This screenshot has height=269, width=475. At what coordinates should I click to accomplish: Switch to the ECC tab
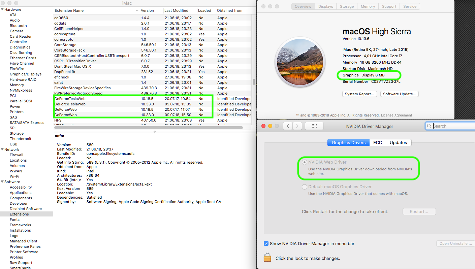click(378, 143)
